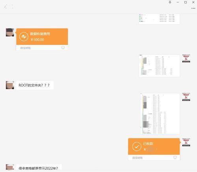197x172 pixels.
Task: Maximize the chat window
Action: (x=186, y=2)
